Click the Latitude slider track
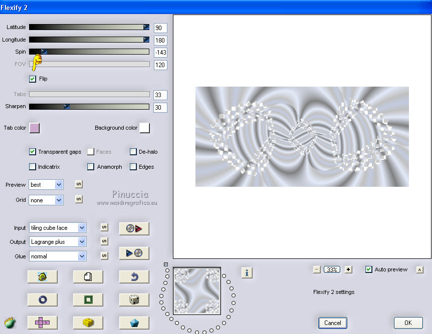The image size is (432, 334). pyautogui.click(x=89, y=27)
